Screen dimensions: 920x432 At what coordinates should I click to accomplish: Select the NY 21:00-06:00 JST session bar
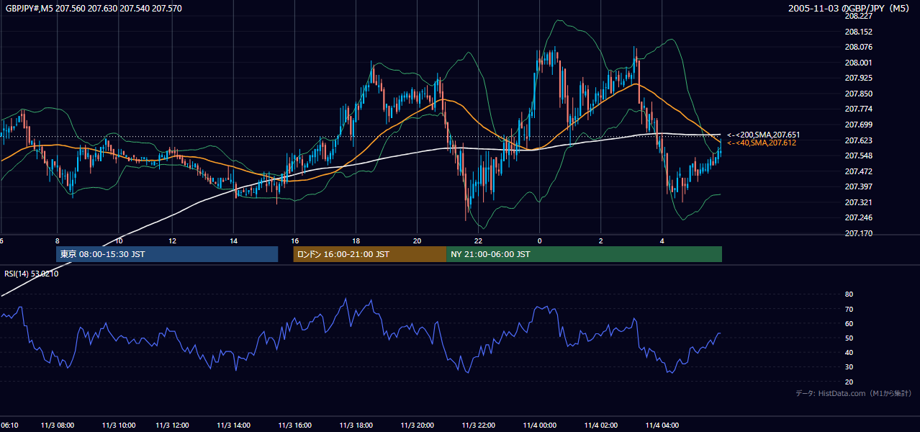pyautogui.click(x=584, y=254)
